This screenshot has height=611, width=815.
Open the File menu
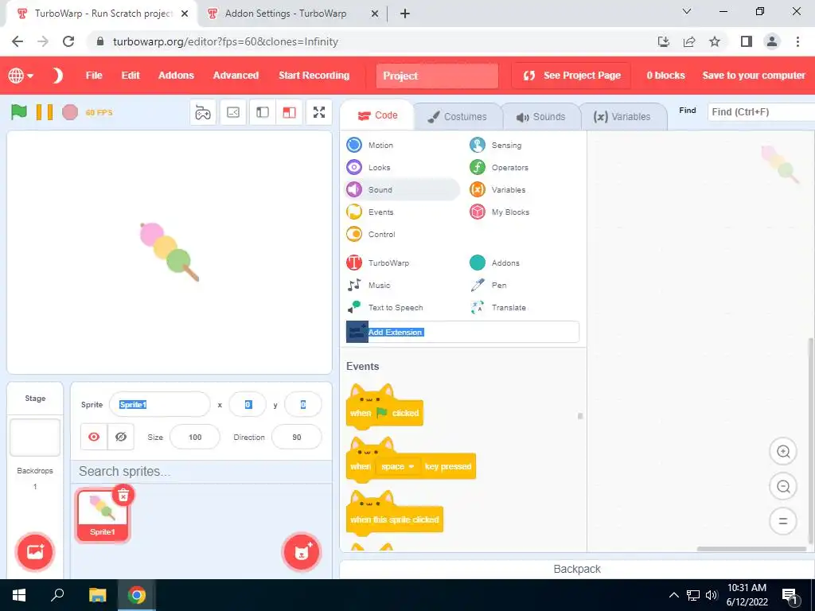click(x=94, y=76)
